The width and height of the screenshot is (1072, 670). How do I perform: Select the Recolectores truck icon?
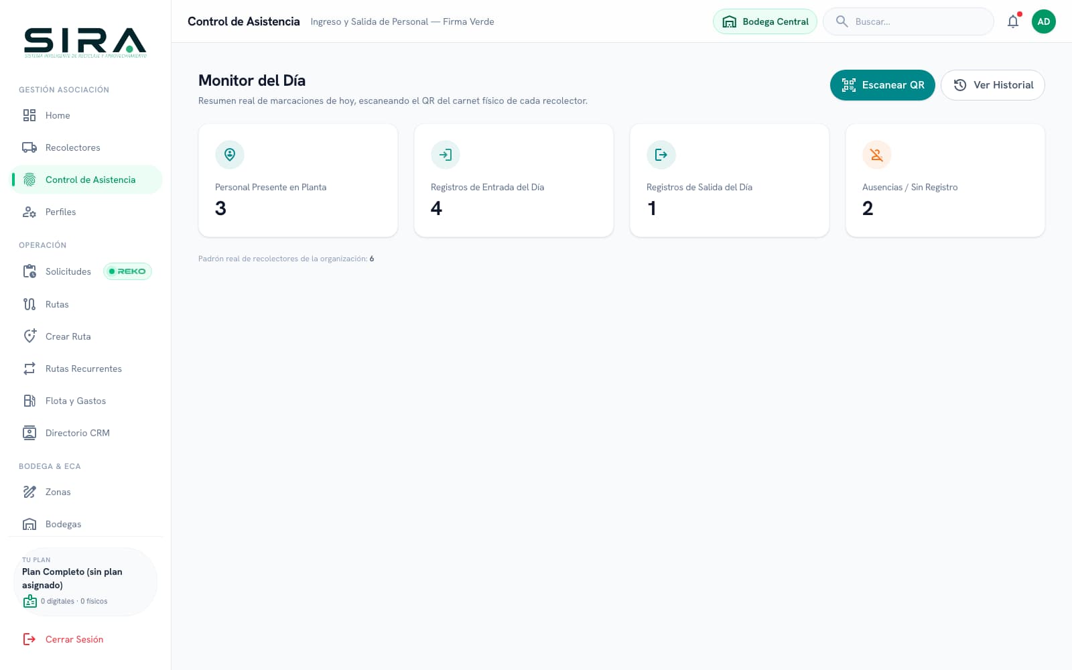click(29, 147)
